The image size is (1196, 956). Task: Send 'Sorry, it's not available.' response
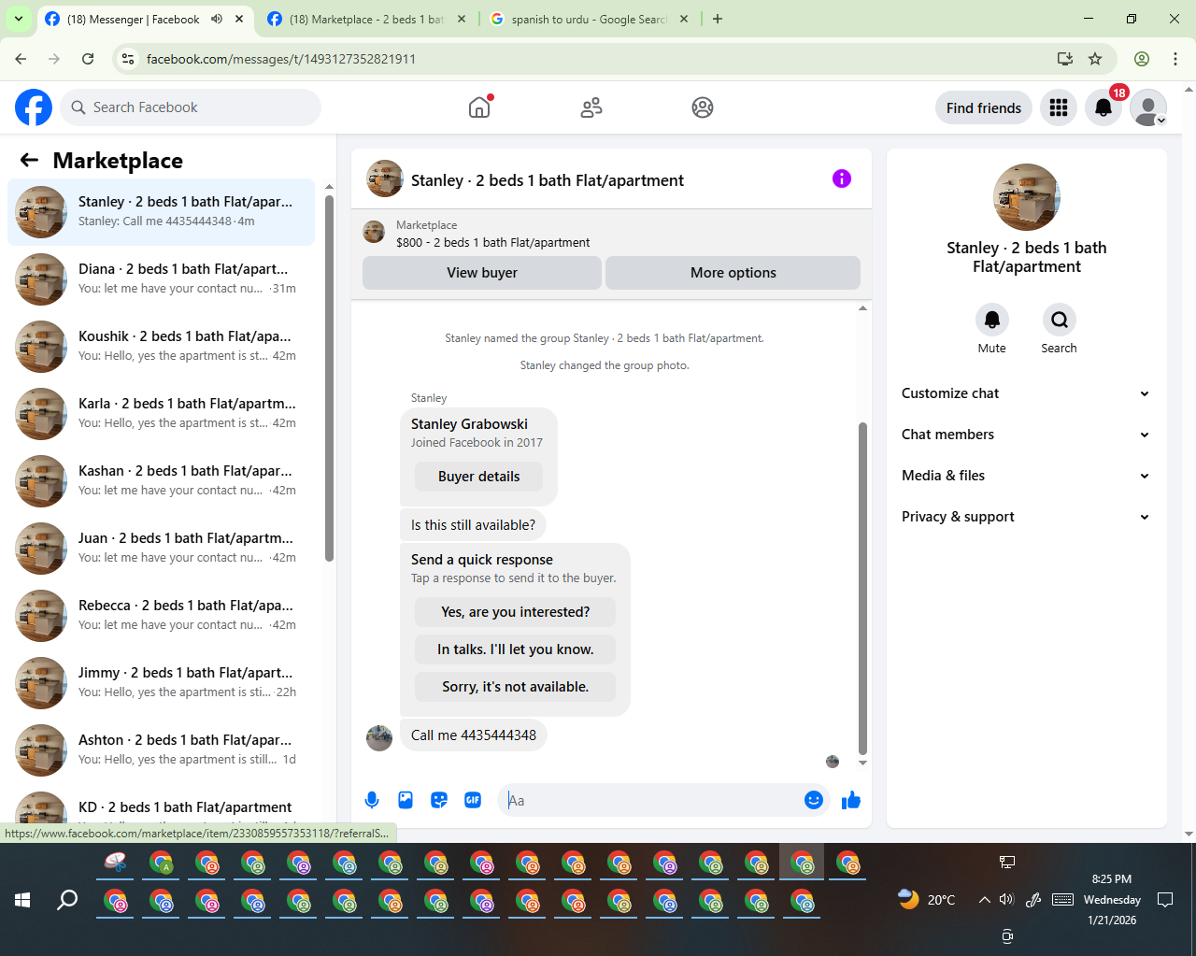(x=516, y=687)
